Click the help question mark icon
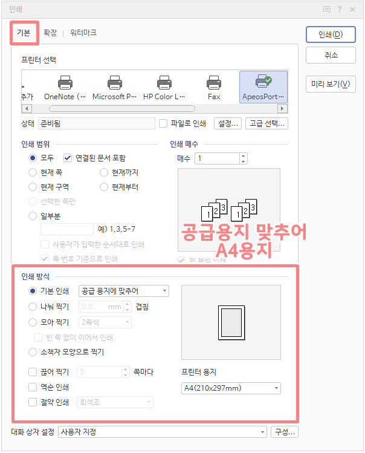The width and height of the screenshot is (365, 453). pos(340,9)
